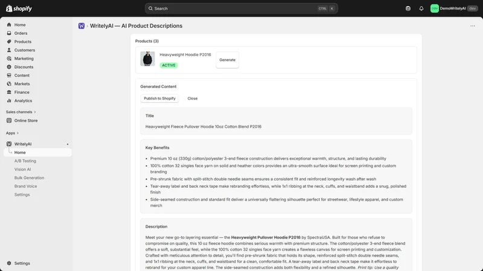This screenshot has width=483, height=271.
Task: Click the Discounts badge icon
Action: pyautogui.click(x=9, y=67)
